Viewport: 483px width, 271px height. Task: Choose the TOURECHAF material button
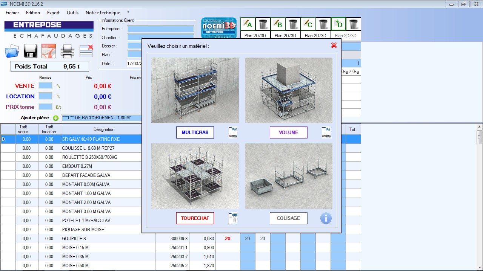click(195, 218)
